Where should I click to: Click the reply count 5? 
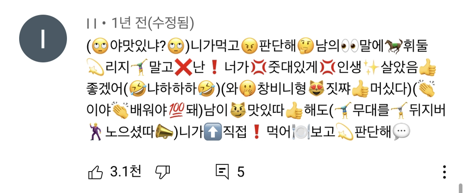point(241,172)
